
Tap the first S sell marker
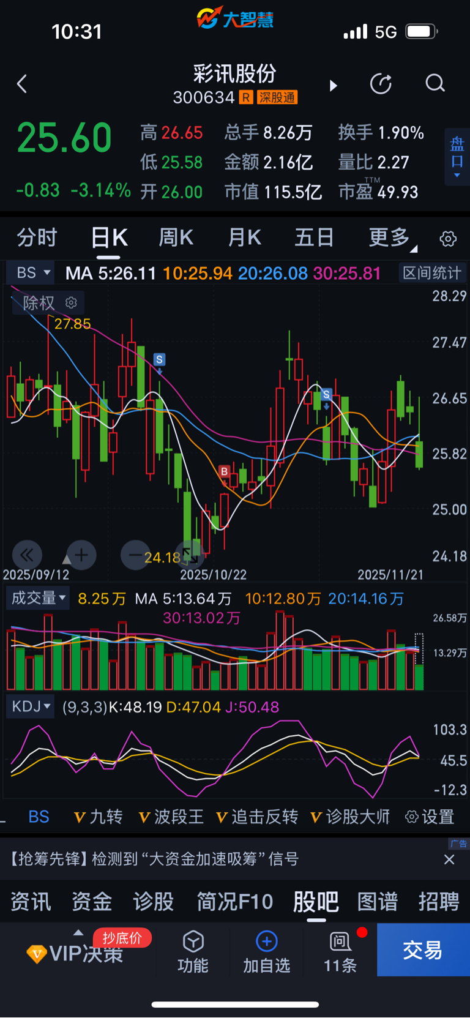click(159, 360)
